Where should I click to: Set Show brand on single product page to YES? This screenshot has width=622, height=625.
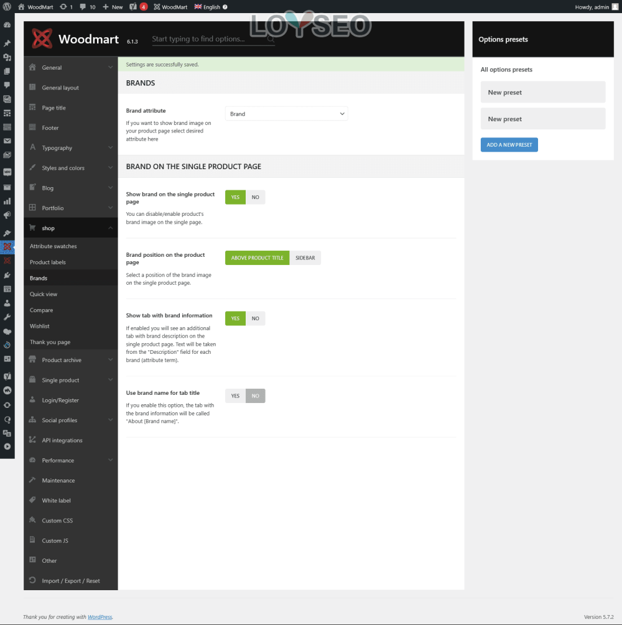tap(235, 197)
